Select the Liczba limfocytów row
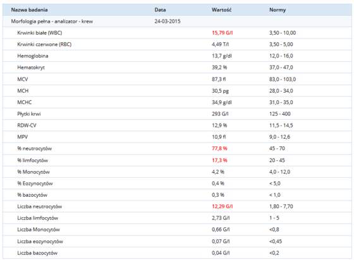 [177, 218]
